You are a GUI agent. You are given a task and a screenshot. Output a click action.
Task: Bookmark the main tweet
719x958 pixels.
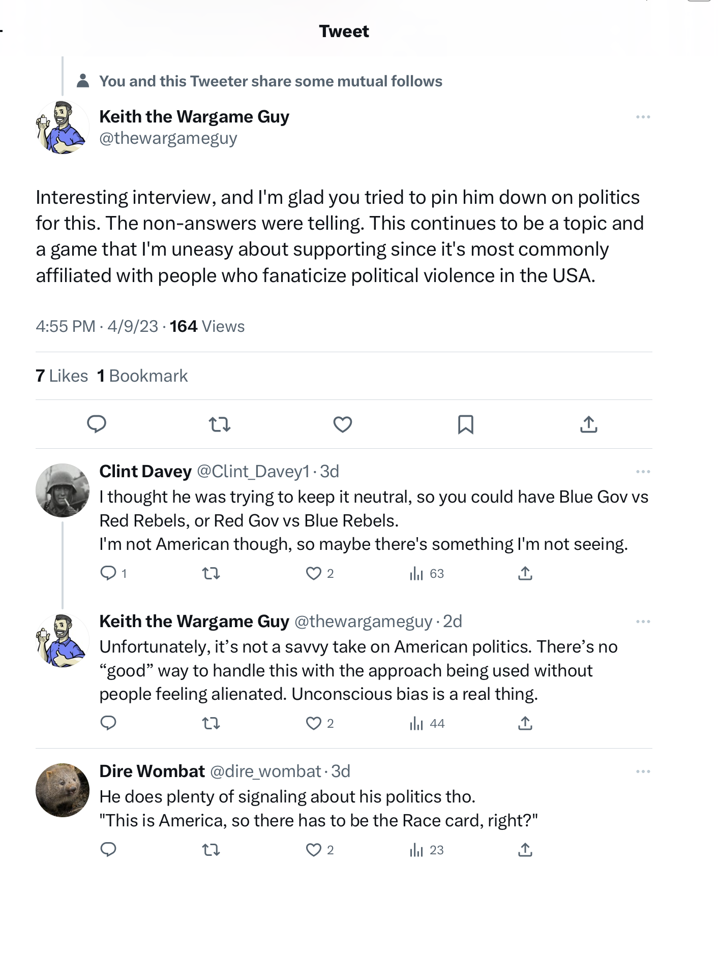coord(466,424)
